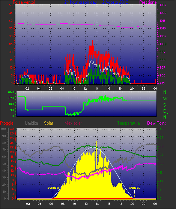Click the '1010' pressure axis value
Viewport: 176px width, 209px height.
162,28
